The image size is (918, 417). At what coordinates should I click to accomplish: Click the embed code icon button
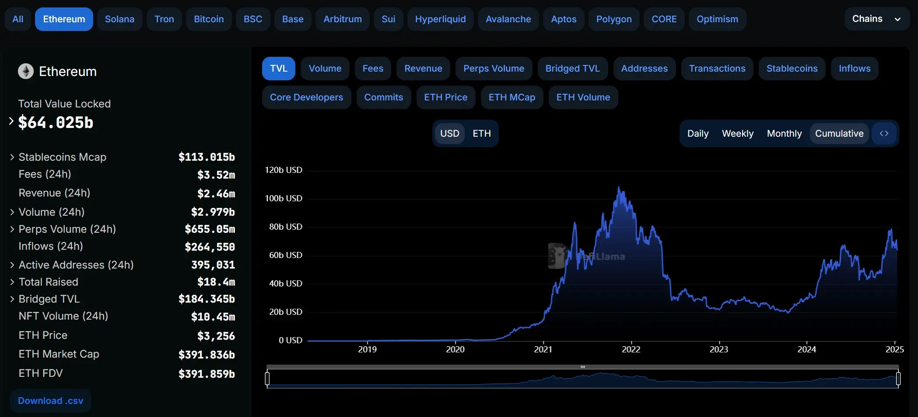tap(884, 134)
